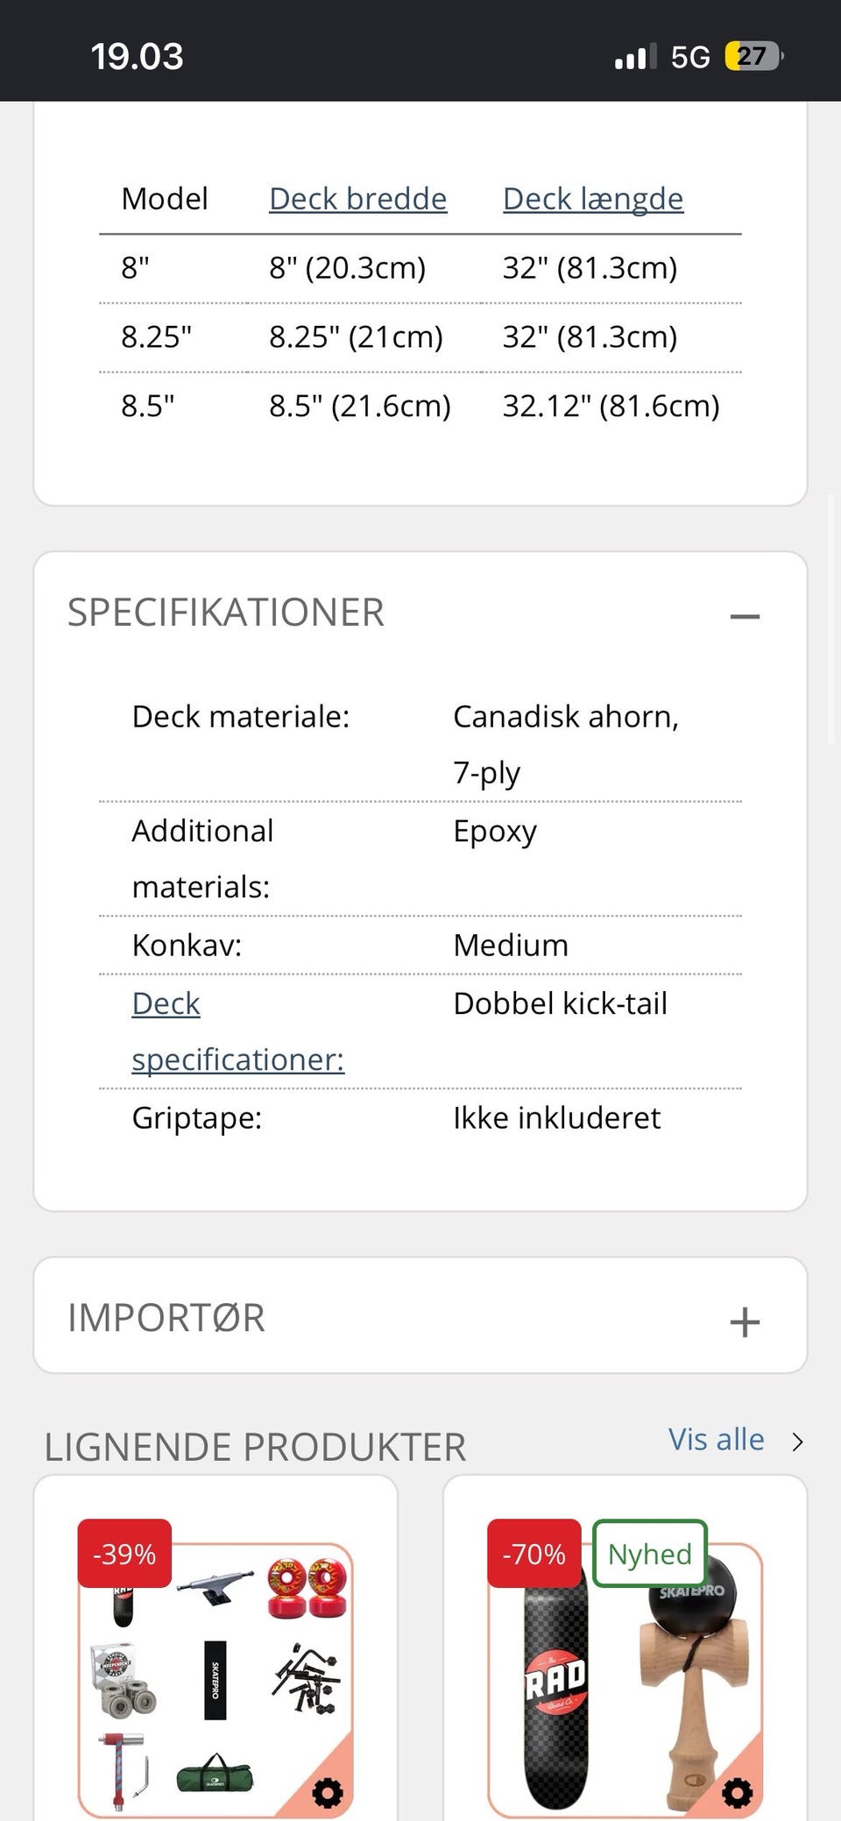Expand the Importør section plus icon

point(745,1321)
